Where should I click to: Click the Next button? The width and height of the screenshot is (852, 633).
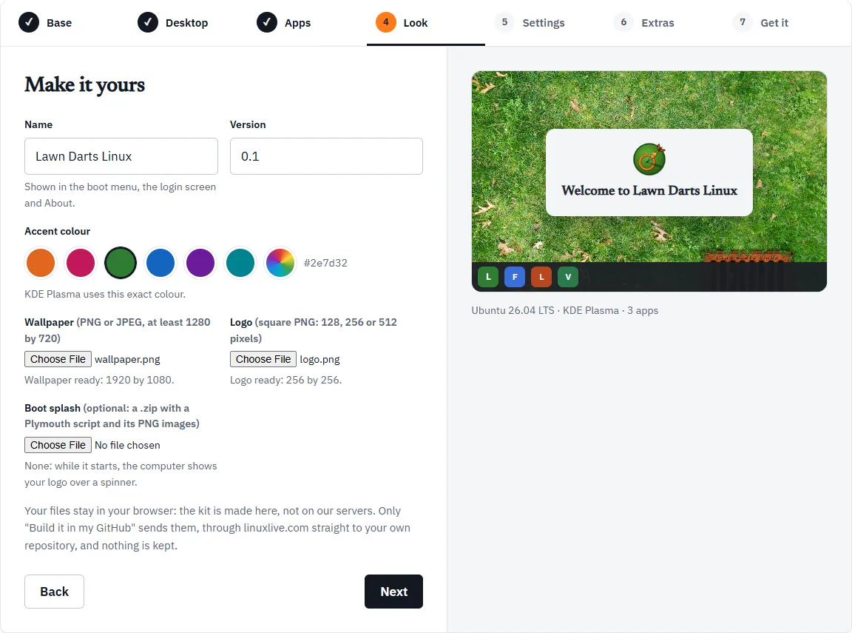point(394,592)
